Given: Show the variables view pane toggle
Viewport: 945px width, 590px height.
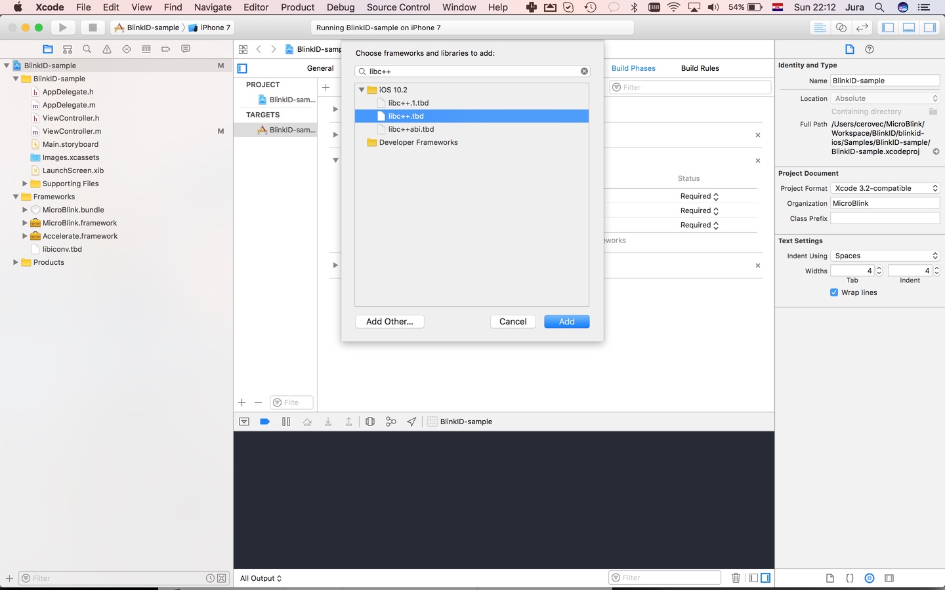Looking at the screenshot, I should (753, 578).
